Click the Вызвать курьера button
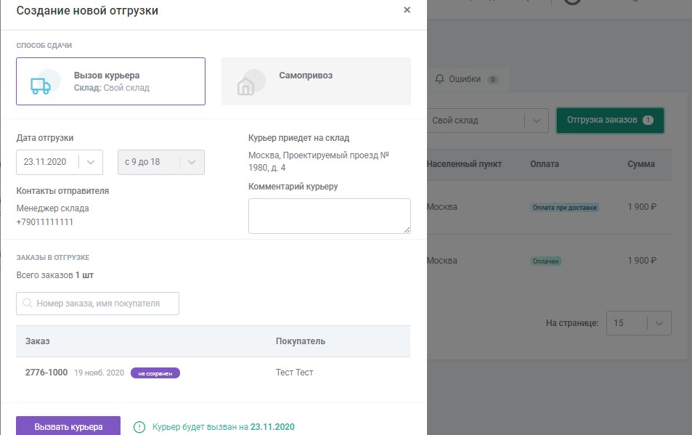The image size is (692, 435). click(68, 426)
